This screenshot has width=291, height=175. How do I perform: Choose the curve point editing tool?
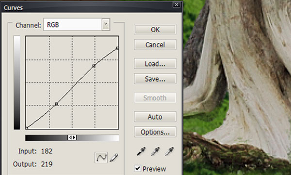(x=101, y=157)
